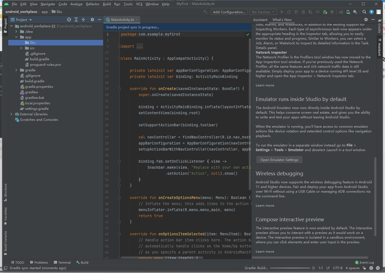The height and width of the screenshot is (273, 385).
Task: Click Learn more under Wireless debugging
Action: [265, 206]
